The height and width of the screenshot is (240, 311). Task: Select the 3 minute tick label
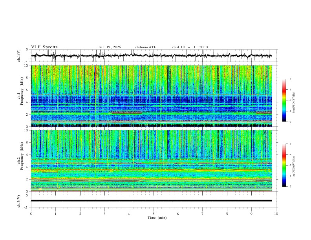104,214
